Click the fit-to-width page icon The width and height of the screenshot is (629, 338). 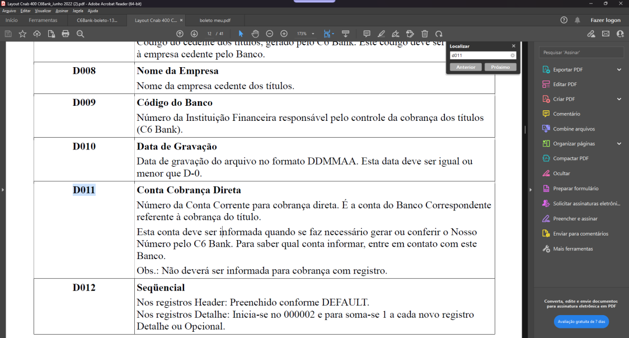coord(327,34)
